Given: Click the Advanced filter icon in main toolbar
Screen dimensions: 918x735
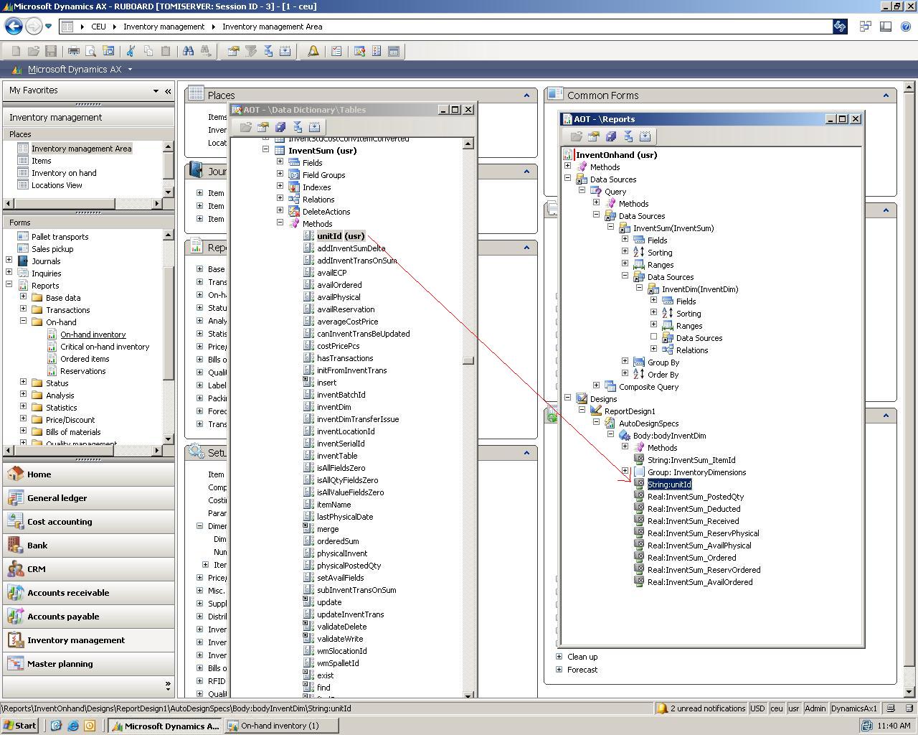Looking at the screenshot, I should pyautogui.click(x=250, y=51).
